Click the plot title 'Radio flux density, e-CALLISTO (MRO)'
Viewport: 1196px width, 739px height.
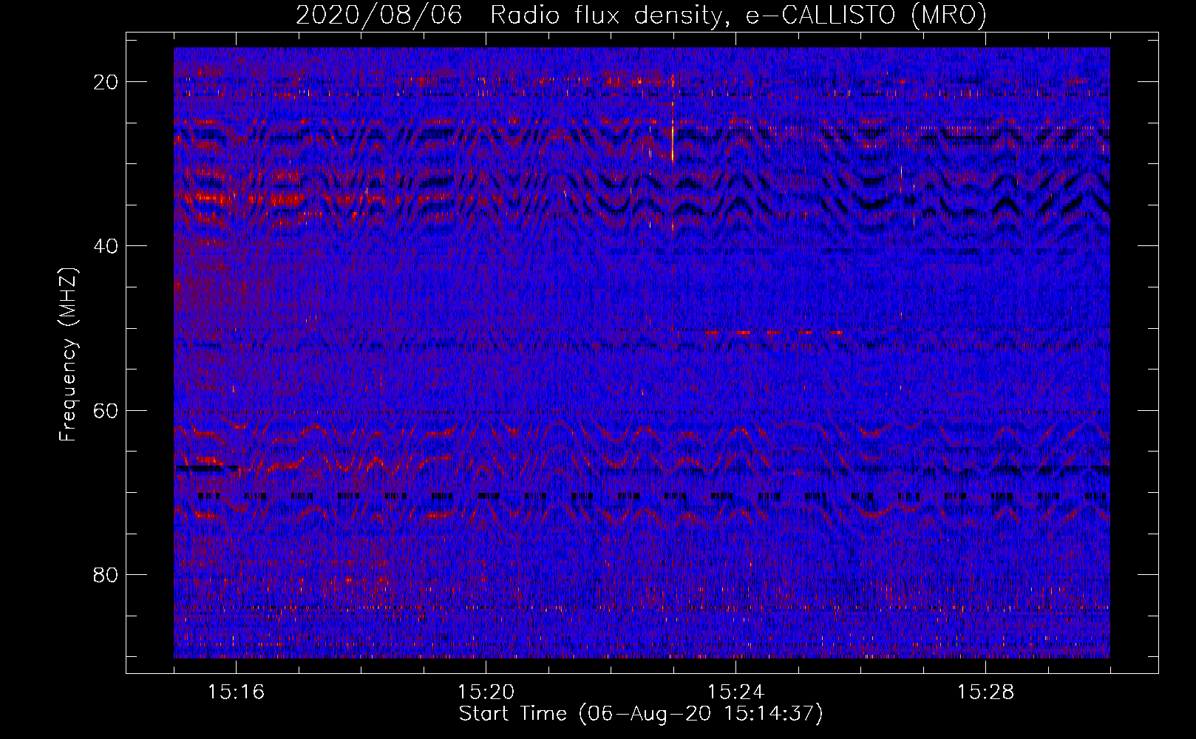pos(738,16)
